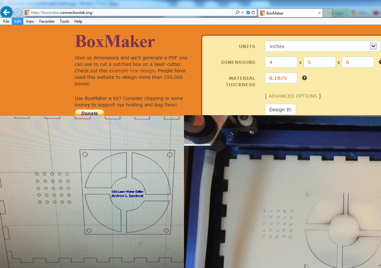Viewport: 381px width, 268px height.
Task: Click the Andrew L. Sandoval text in drawing
Action: coord(127,196)
